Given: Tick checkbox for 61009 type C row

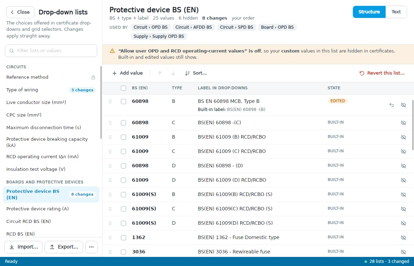Looking at the screenshot, I should 123,152.
